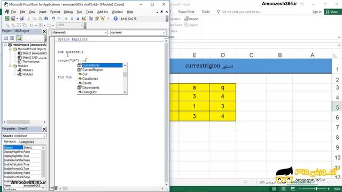Pick DialogBox from autocomplete list
The width and height of the screenshot is (342, 192).
[89, 92]
